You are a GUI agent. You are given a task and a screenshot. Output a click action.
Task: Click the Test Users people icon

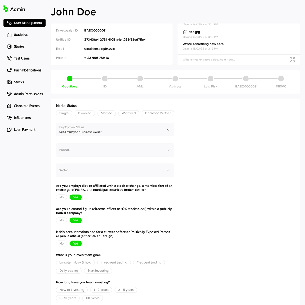(9, 58)
